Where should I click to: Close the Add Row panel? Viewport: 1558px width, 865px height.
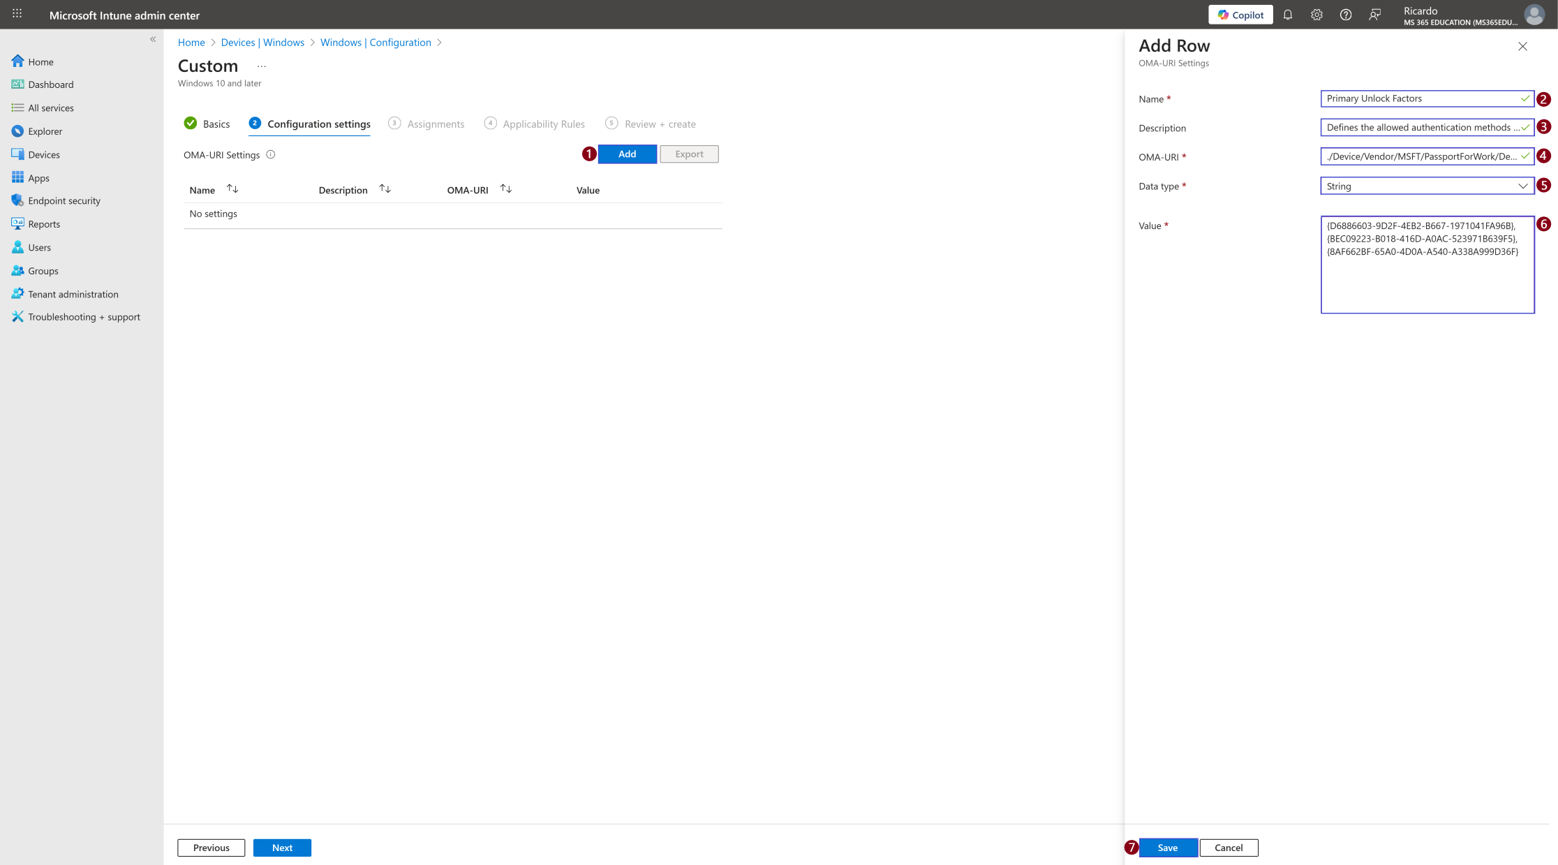pos(1522,46)
